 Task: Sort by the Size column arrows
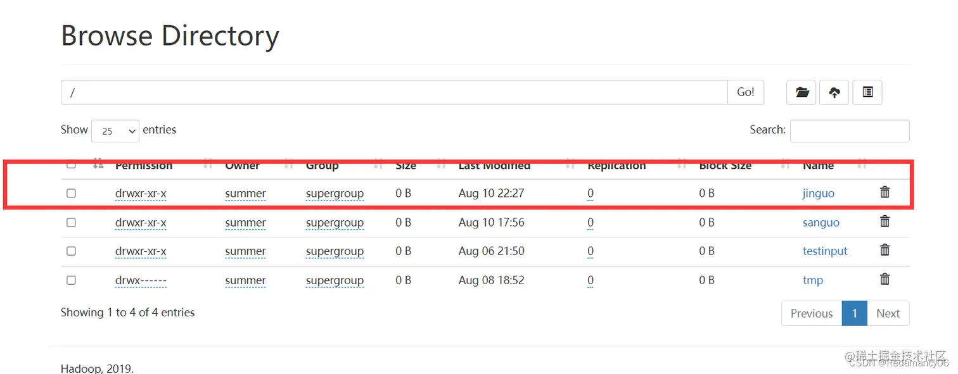[442, 165]
